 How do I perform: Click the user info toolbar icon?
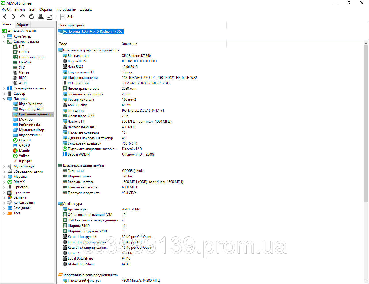(x=41, y=16)
